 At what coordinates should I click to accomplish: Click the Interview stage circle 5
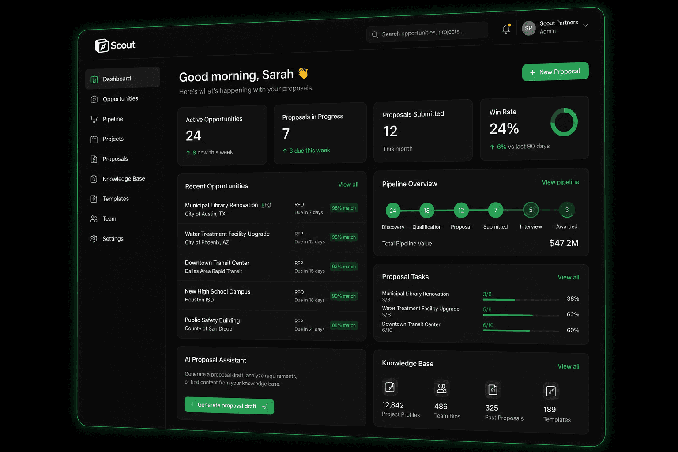tap(531, 210)
